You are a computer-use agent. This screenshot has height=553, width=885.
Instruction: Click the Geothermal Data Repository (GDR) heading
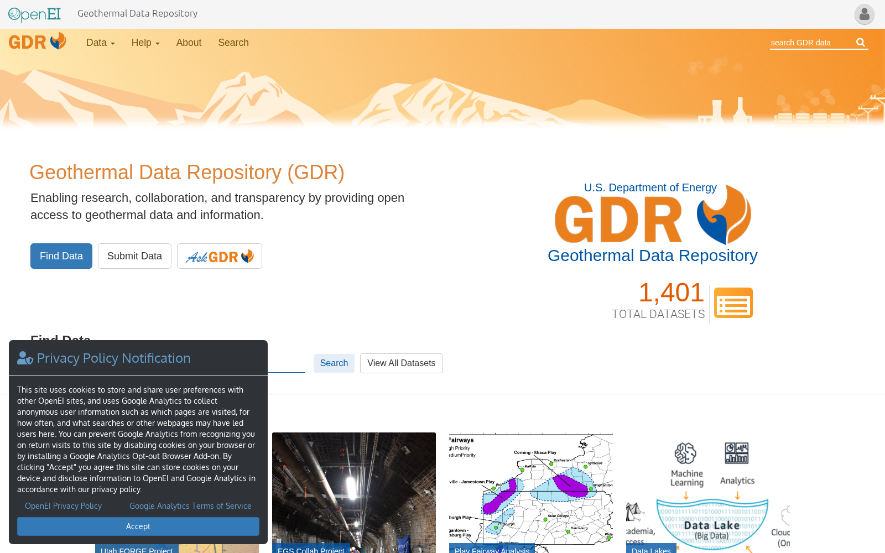[187, 173]
